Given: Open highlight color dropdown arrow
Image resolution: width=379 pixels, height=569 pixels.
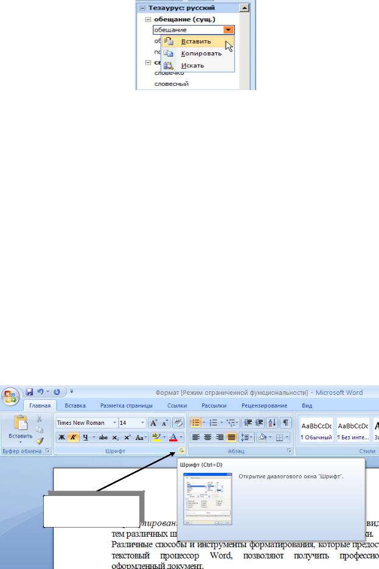Looking at the screenshot, I should 164,438.
